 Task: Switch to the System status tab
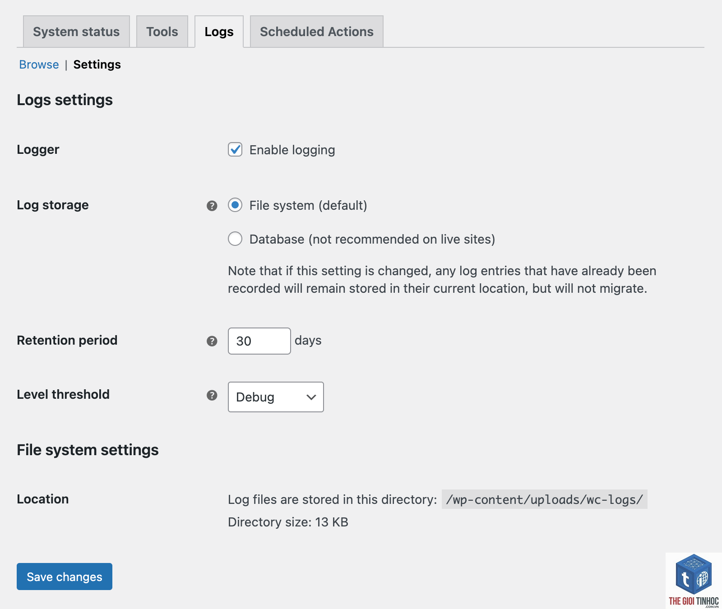pos(76,32)
